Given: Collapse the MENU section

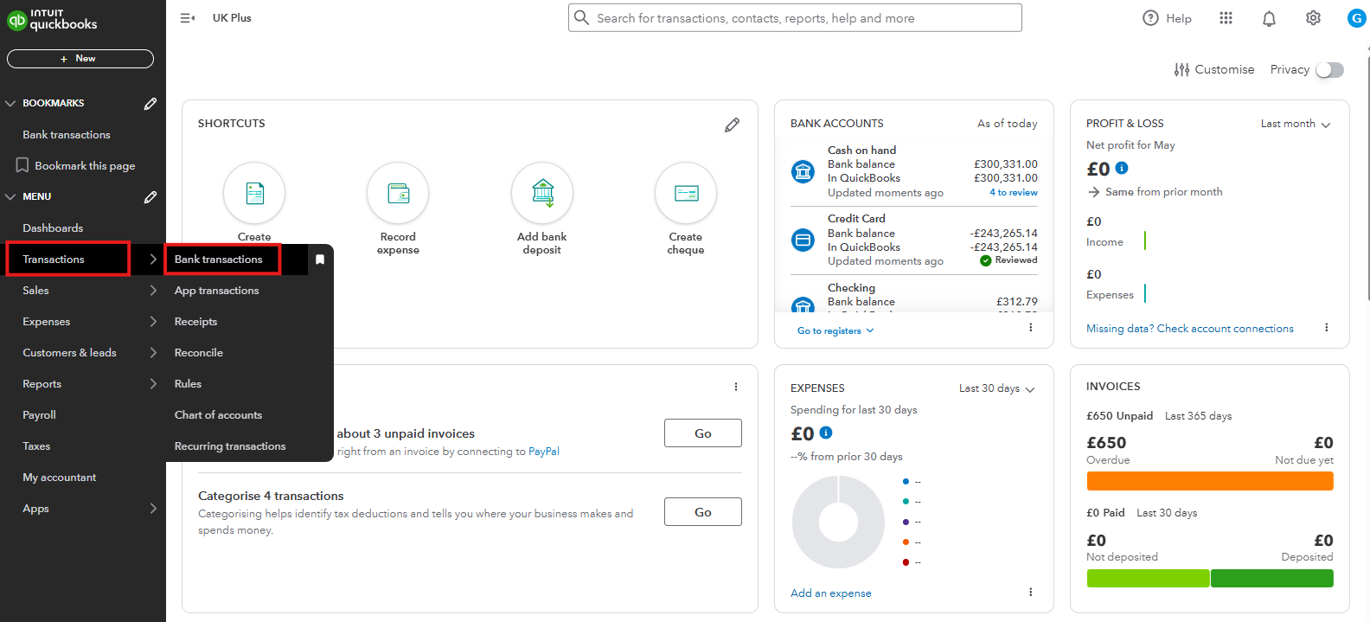Looking at the screenshot, I should tap(10, 196).
